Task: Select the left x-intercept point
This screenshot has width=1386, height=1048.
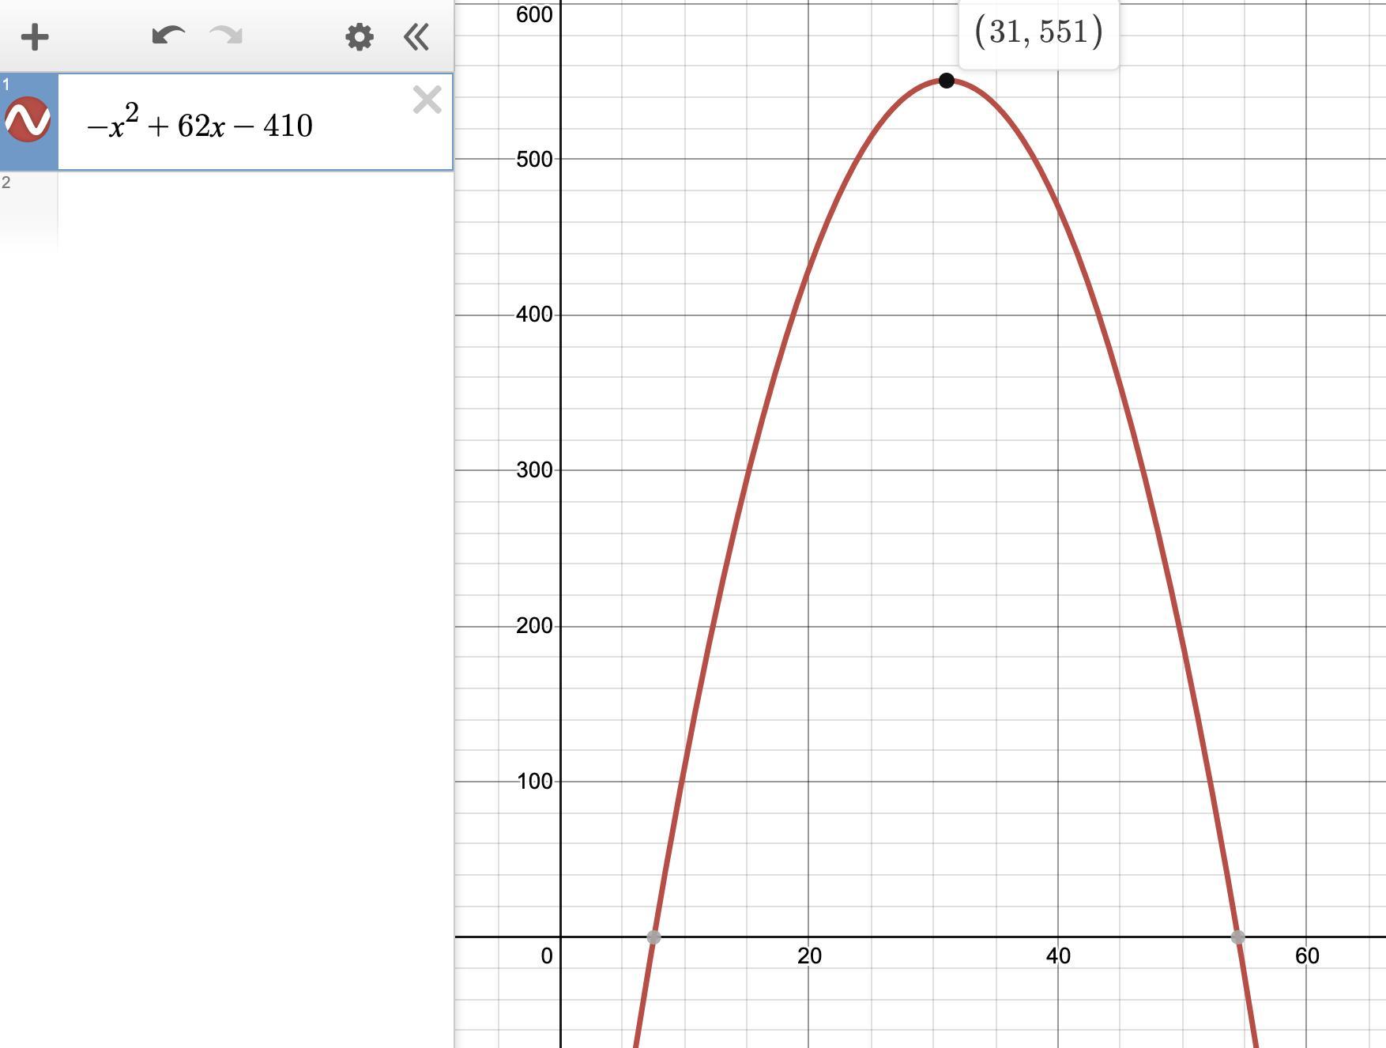Action: [653, 937]
